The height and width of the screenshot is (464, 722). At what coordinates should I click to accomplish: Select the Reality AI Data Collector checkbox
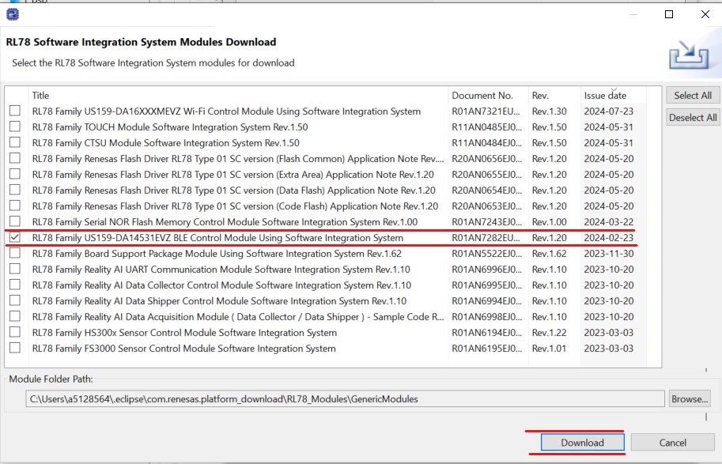click(x=15, y=285)
